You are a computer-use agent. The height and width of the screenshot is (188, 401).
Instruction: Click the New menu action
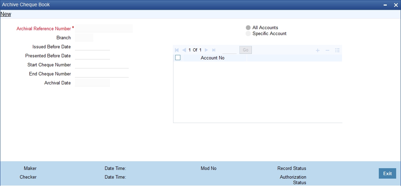click(x=6, y=14)
